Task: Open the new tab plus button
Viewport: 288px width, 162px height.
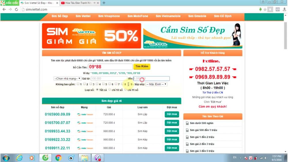Action: coord(104,3)
